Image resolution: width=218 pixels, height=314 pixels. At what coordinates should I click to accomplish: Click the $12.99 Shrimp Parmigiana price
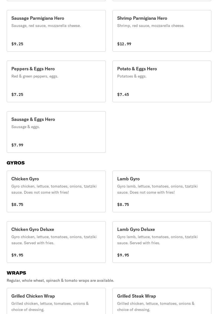[124, 44]
